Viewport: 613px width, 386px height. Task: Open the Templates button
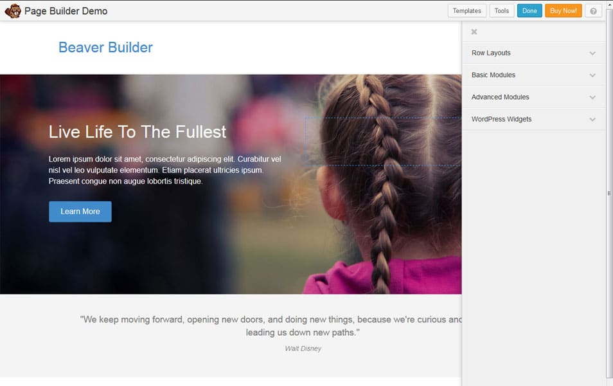[467, 10]
